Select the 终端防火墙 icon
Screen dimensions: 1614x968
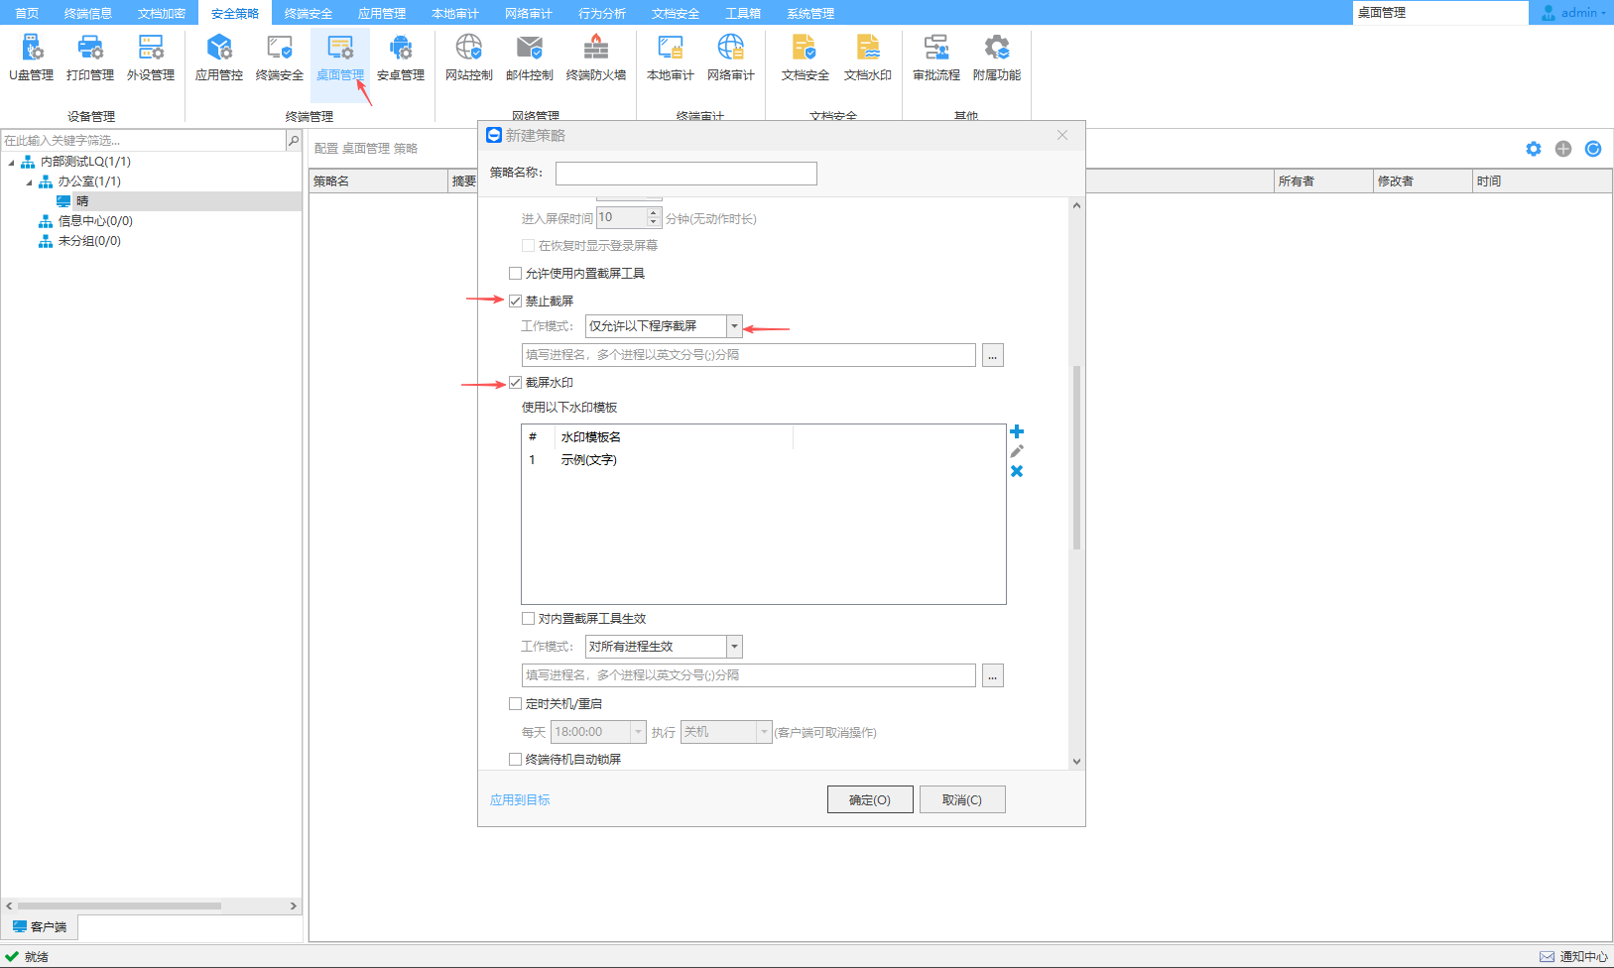tap(595, 58)
